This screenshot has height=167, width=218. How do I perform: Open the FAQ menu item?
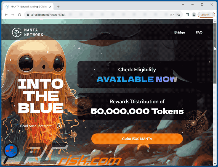[x=199, y=32]
